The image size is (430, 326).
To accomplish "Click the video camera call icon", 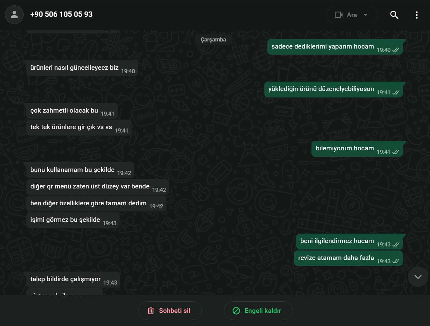I will coord(338,15).
